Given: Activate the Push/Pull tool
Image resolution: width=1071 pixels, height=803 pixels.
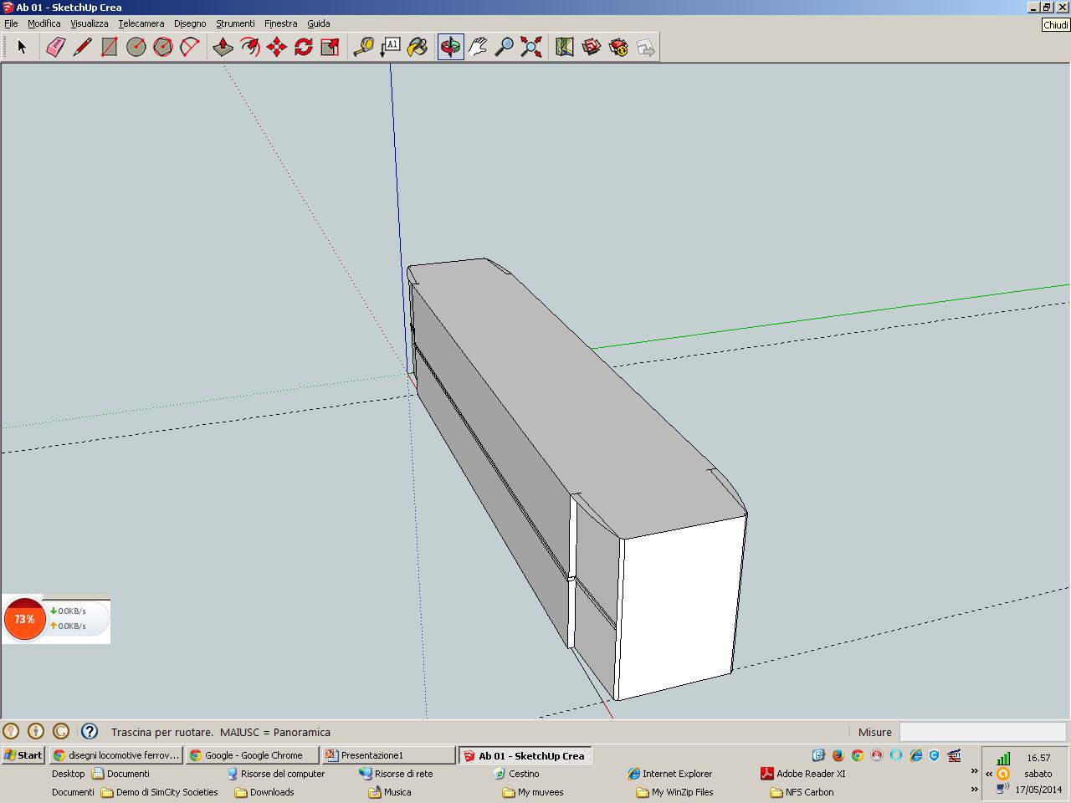Looking at the screenshot, I should [223, 47].
